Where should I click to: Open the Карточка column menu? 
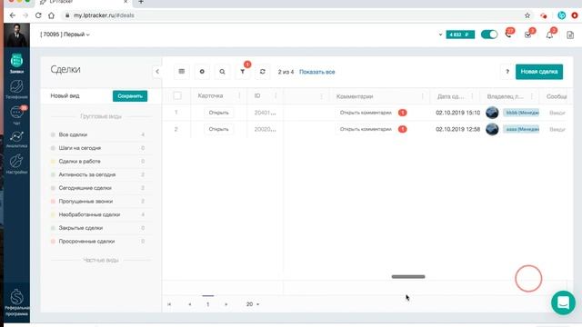tap(239, 96)
